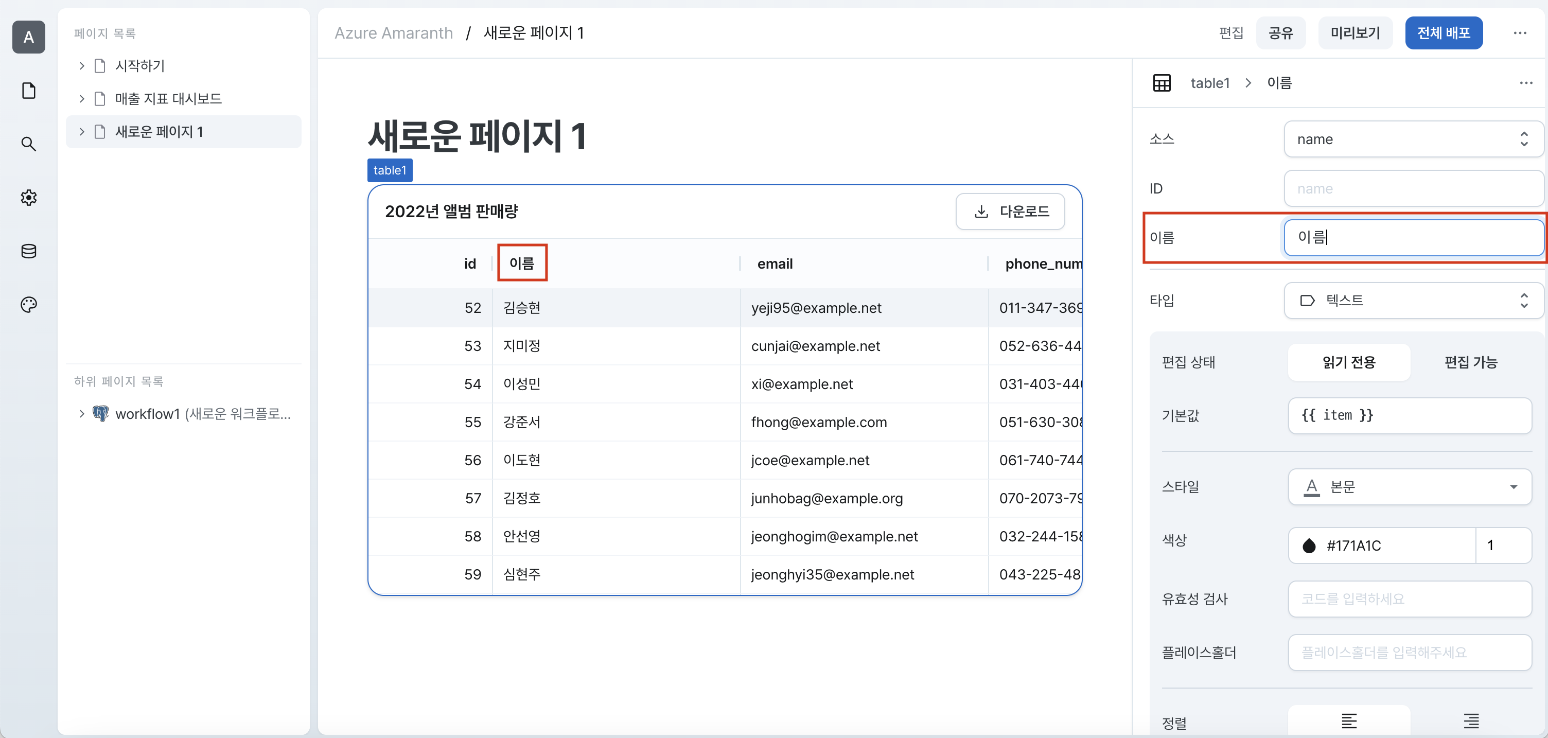Click the #171A1C color value field
Viewport: 1548px width, 738px height.
(1382, 546)
